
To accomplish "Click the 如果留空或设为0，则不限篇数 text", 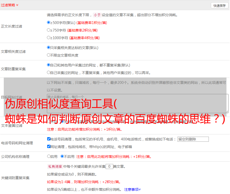I will click(x=72, y=174).
